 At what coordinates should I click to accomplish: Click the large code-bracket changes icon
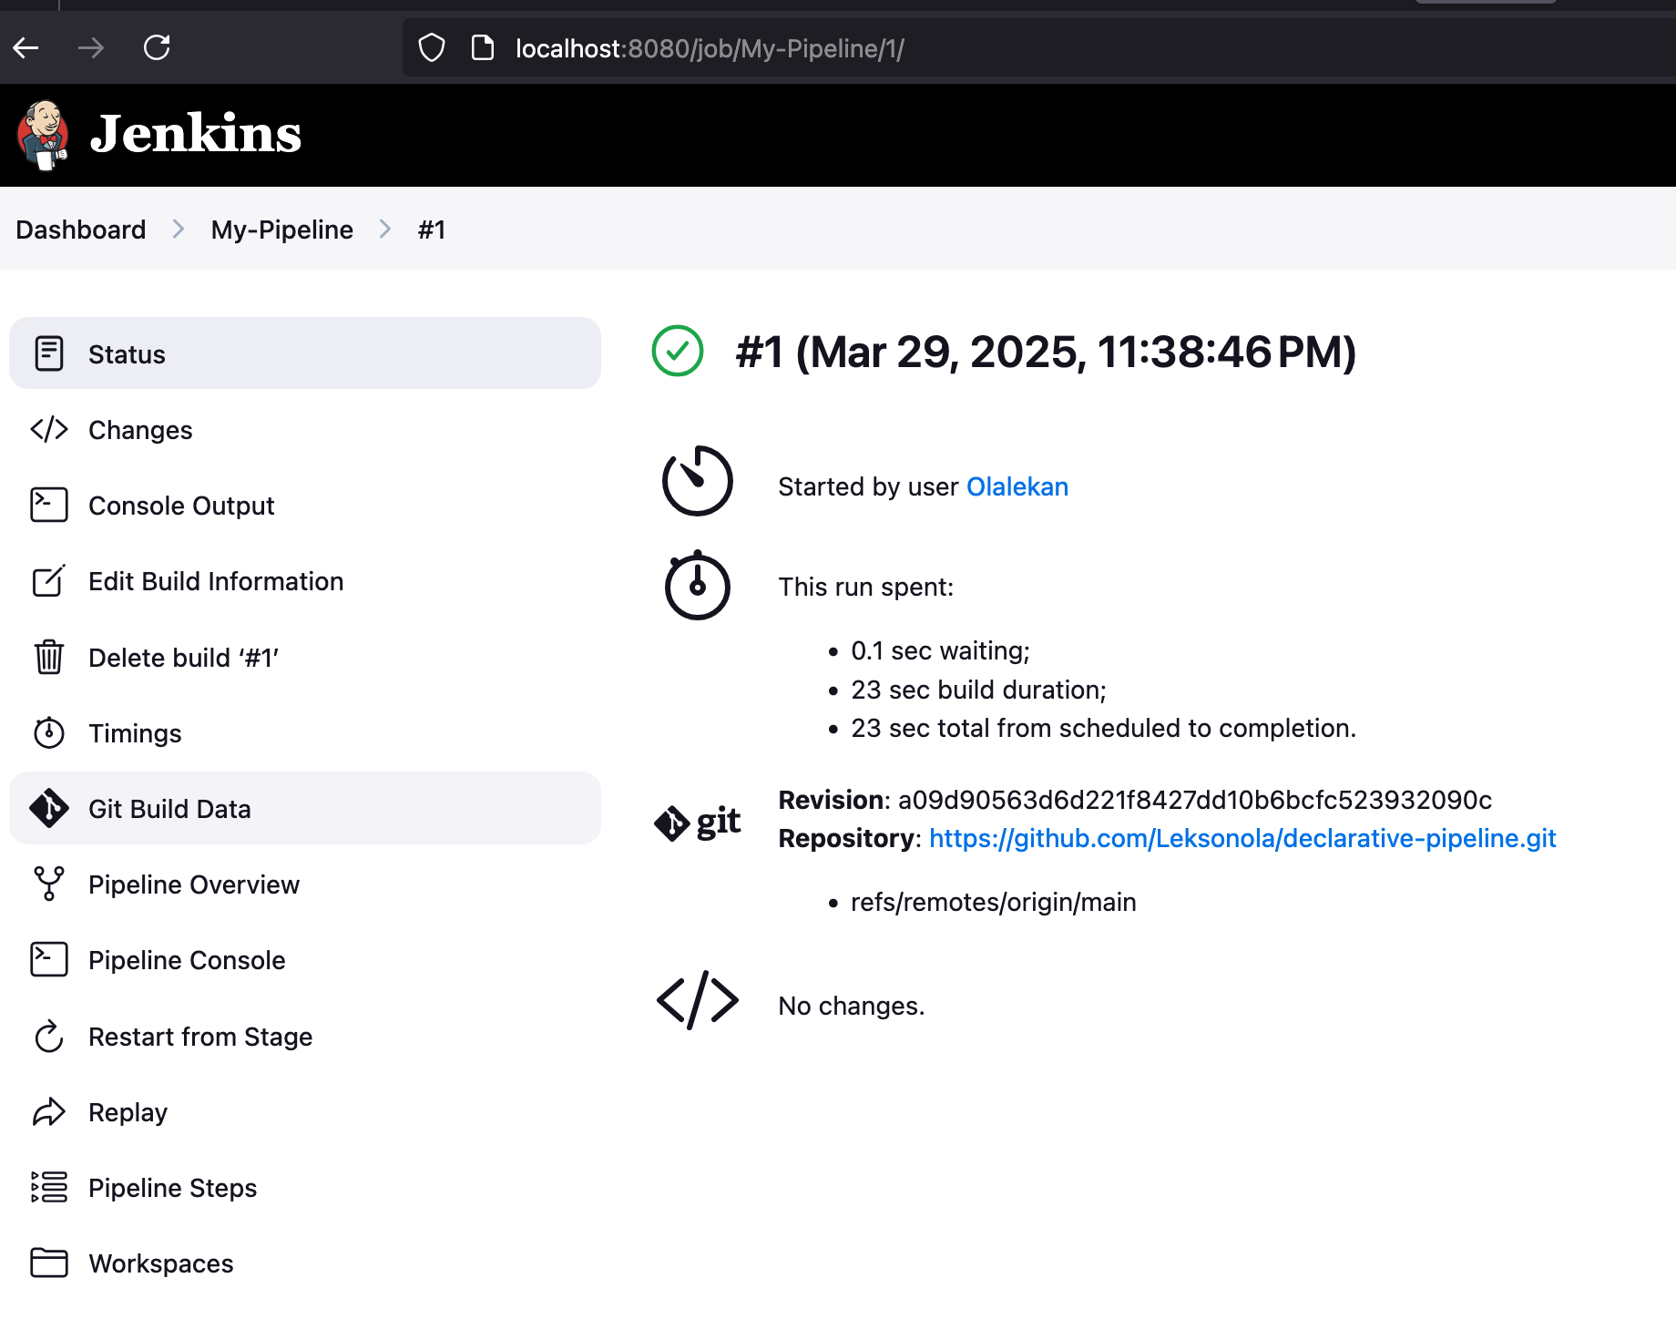click(x=698, y=1000)
